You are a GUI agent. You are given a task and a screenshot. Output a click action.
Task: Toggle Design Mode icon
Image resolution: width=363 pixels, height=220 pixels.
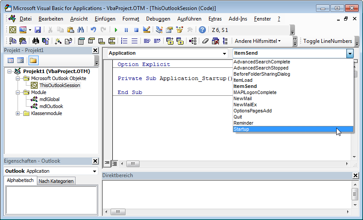pyautogui.click(x=147, y=30)
